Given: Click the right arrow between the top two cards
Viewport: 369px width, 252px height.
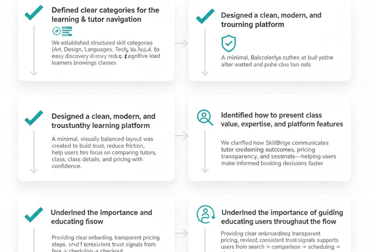Looking at the screenshot, I should 181,44.
